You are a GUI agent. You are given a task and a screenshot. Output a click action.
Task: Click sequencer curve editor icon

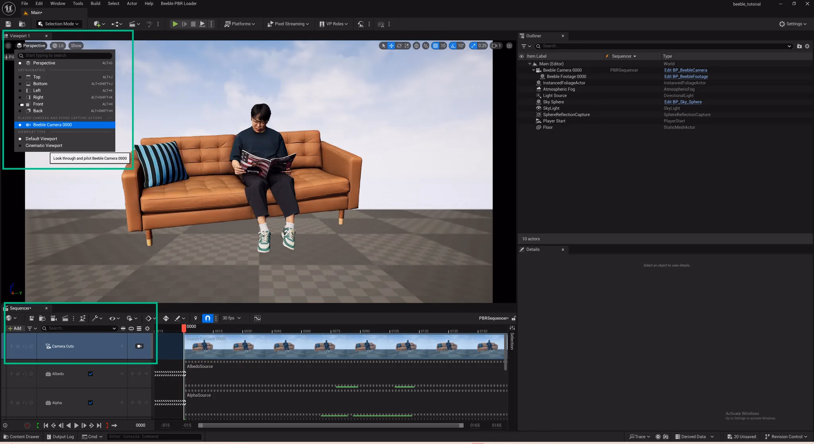click(x=257, y=318)
